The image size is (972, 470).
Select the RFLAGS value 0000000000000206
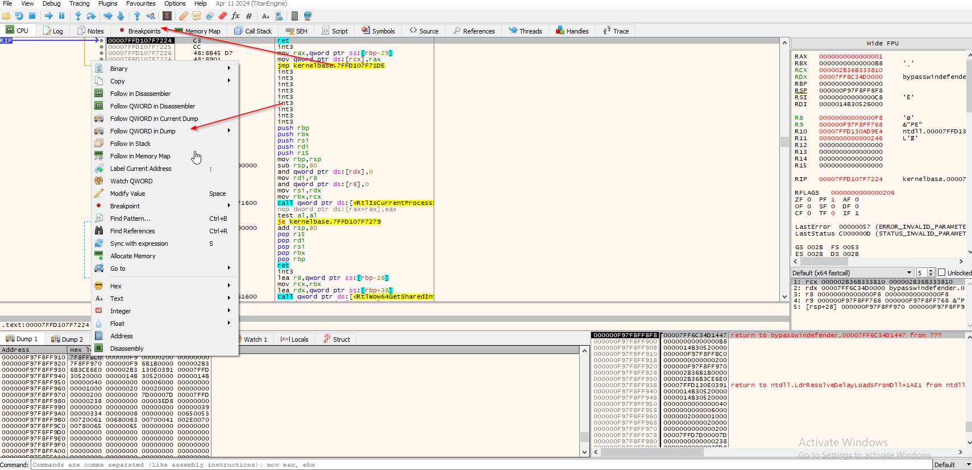click(x=862, y=193)
